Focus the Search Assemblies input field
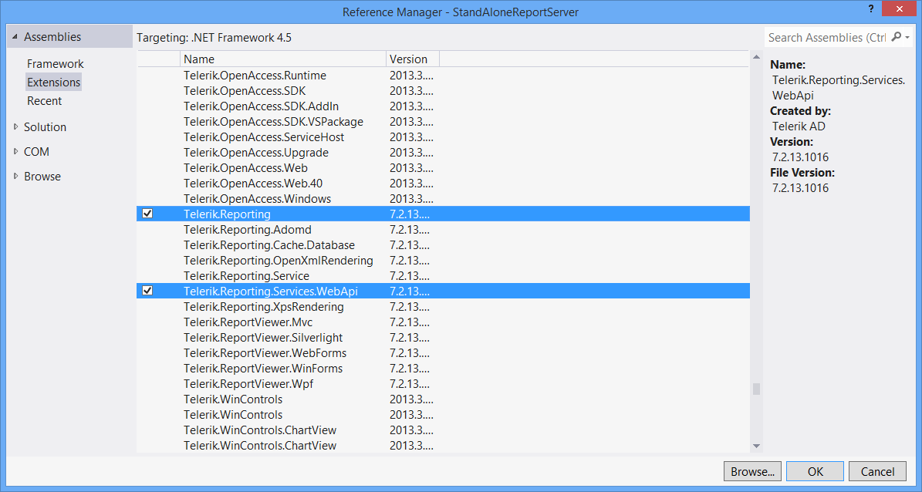 pyautogui.click(x=827, y=37)
